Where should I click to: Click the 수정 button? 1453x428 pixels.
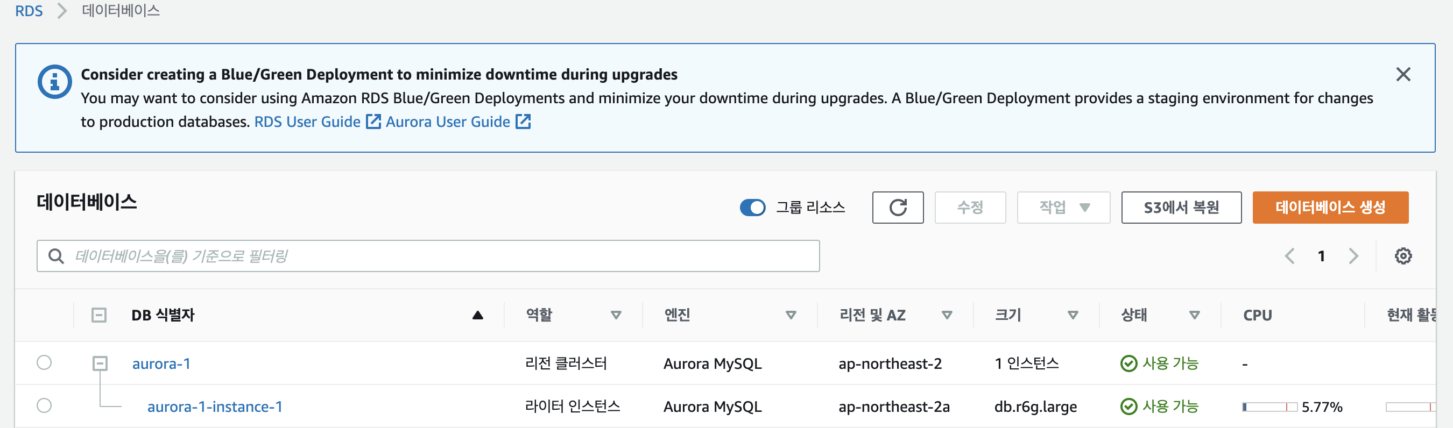[x=970, y=208]
